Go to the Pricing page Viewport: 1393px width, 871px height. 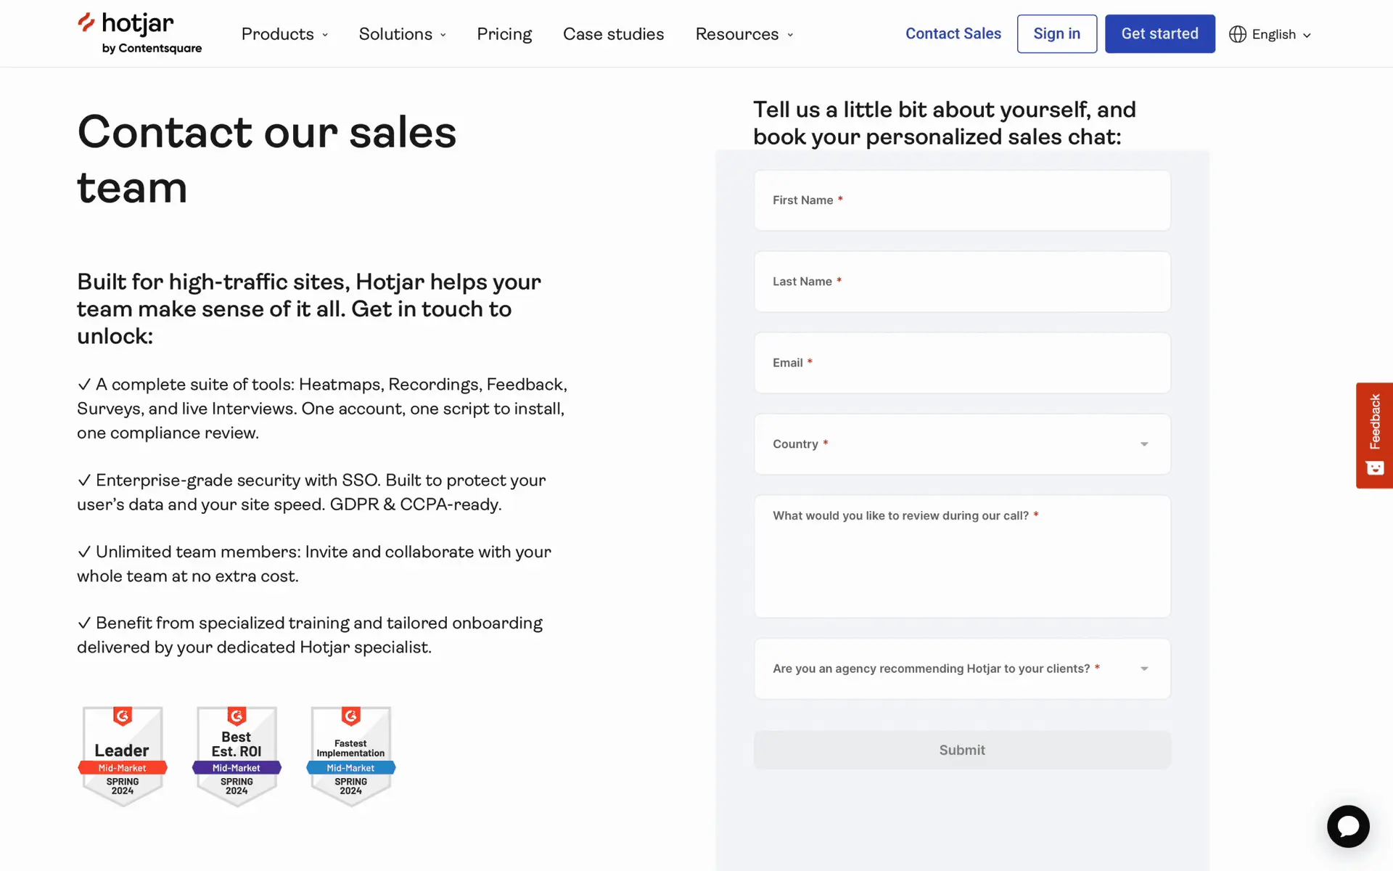pyautogui.click(x=504, y=34)
